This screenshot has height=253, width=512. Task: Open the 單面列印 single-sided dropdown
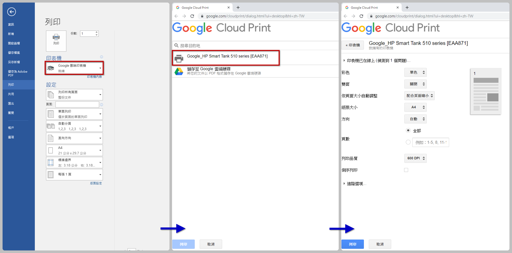(x=74, y=114)
